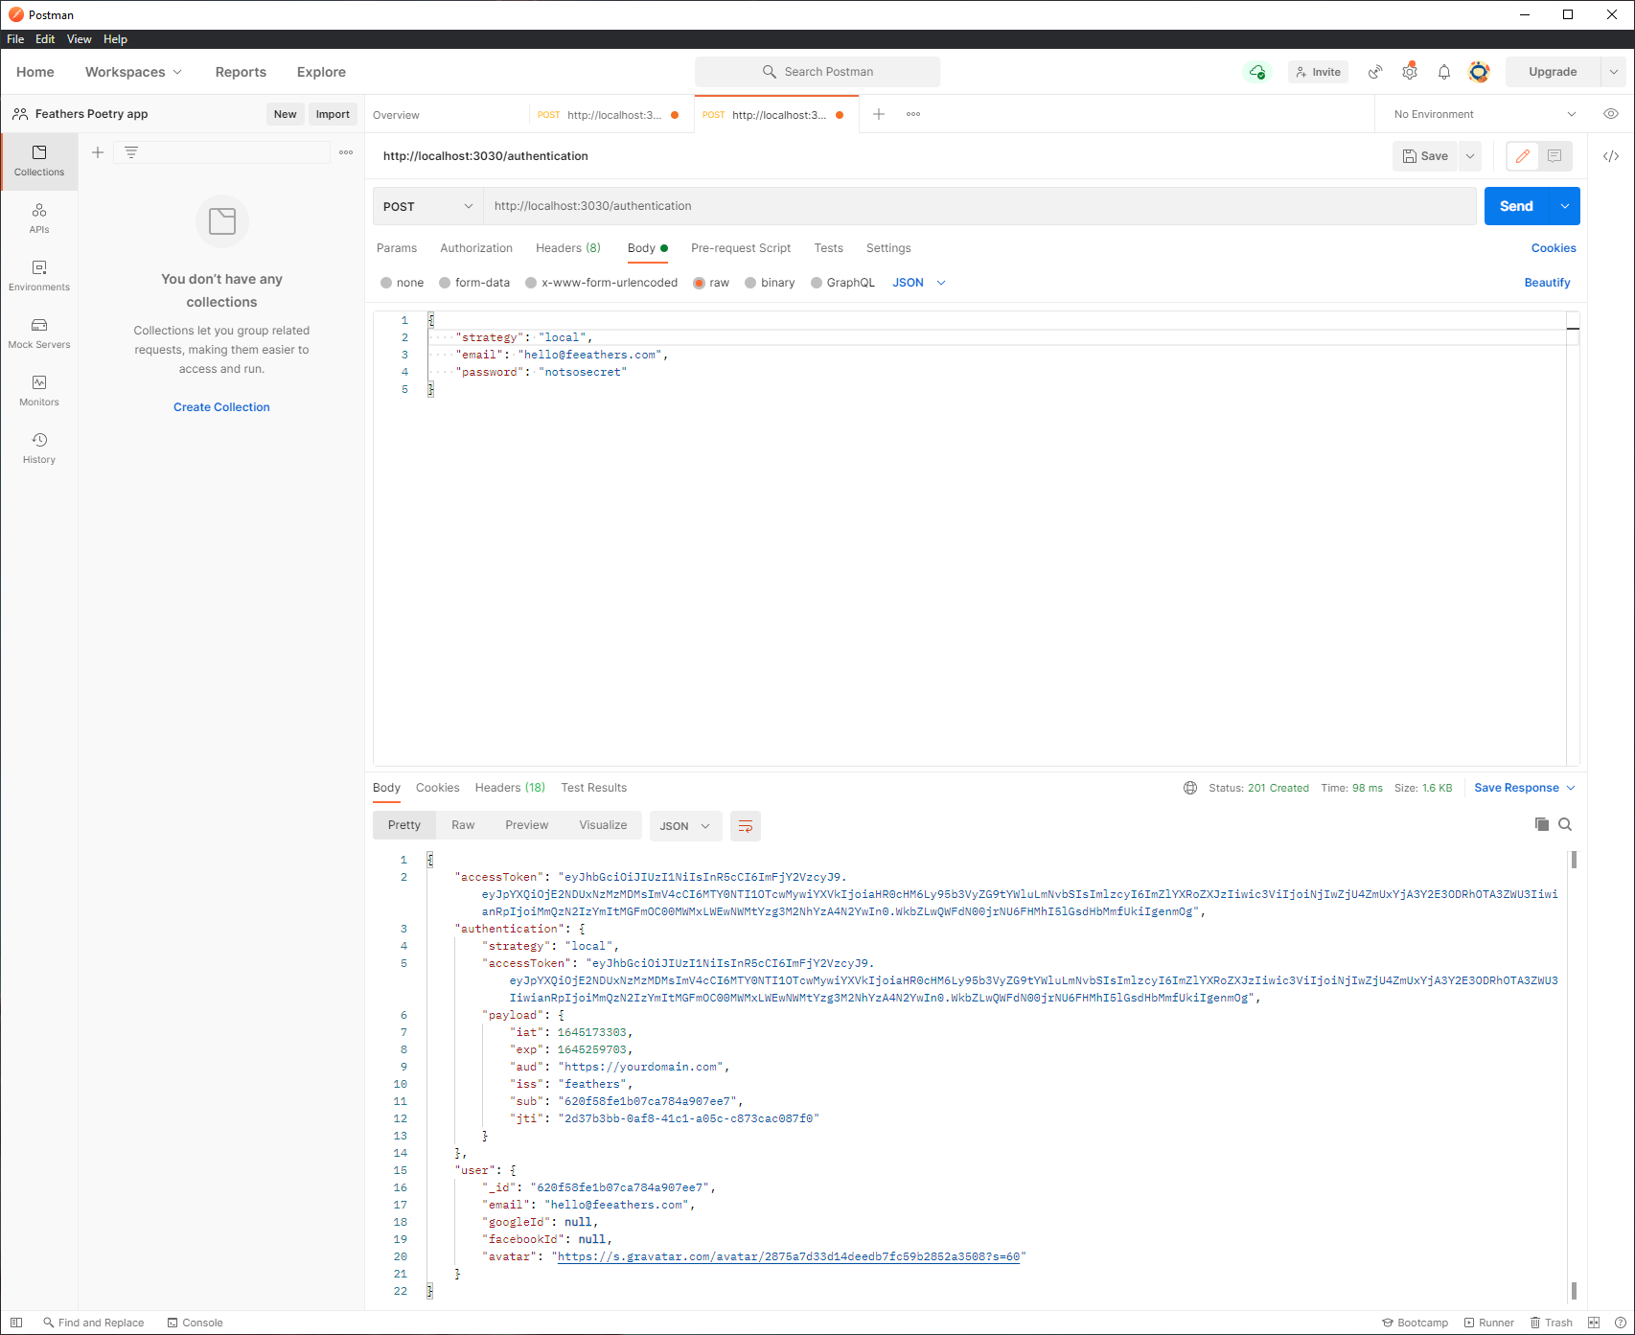
Task: Open the Environments sidebar panel
Action: click(x=39, y=276)
